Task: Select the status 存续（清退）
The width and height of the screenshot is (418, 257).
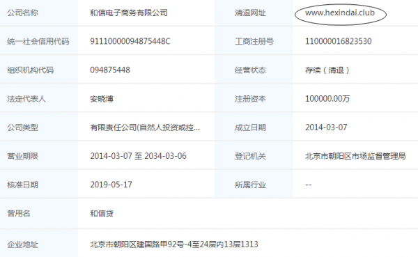Action: click(327, 70)
